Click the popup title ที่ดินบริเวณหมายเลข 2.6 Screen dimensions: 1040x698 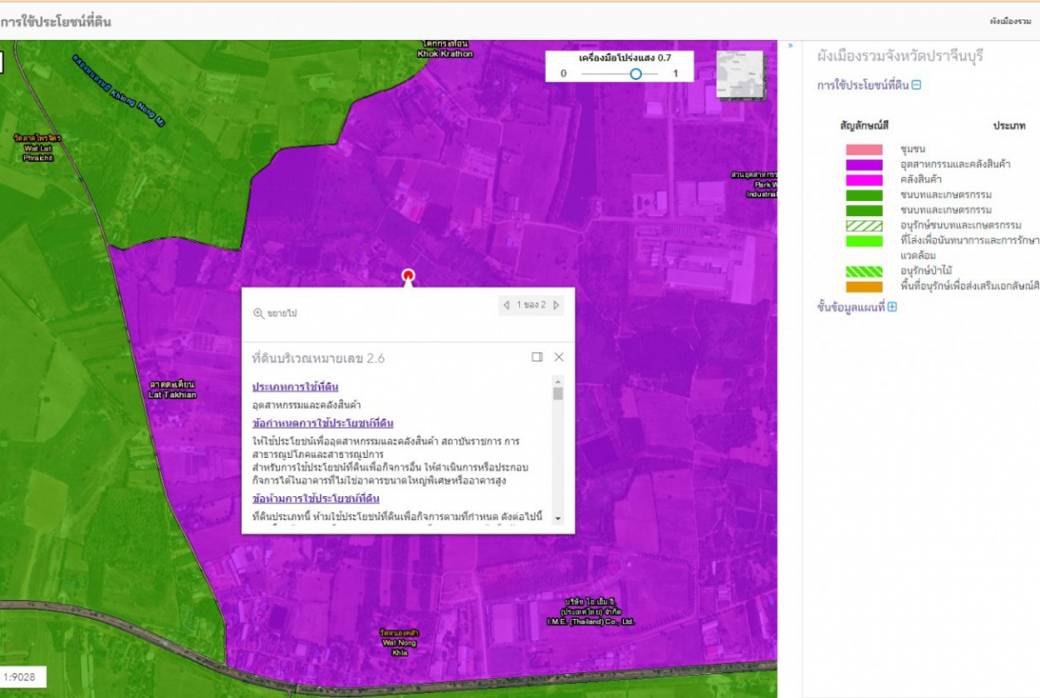318,358
